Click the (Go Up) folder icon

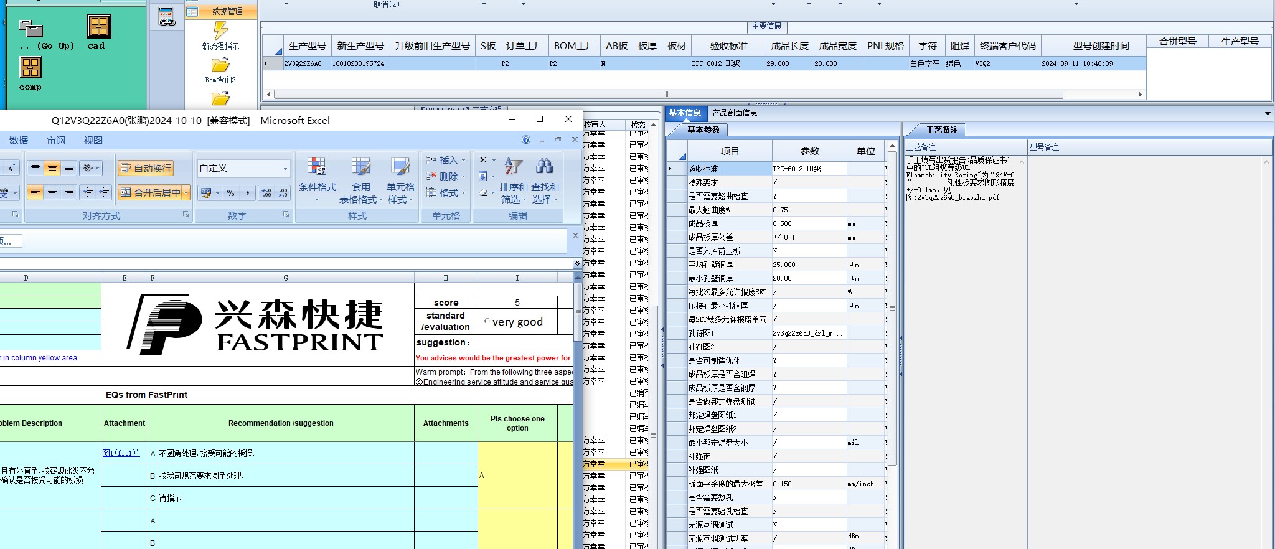[x=31, y=29]
